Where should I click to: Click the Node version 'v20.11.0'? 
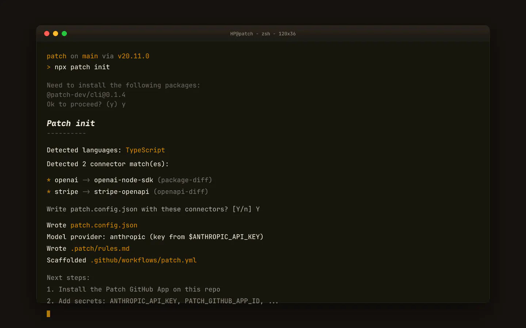click(x=133, y=56)
